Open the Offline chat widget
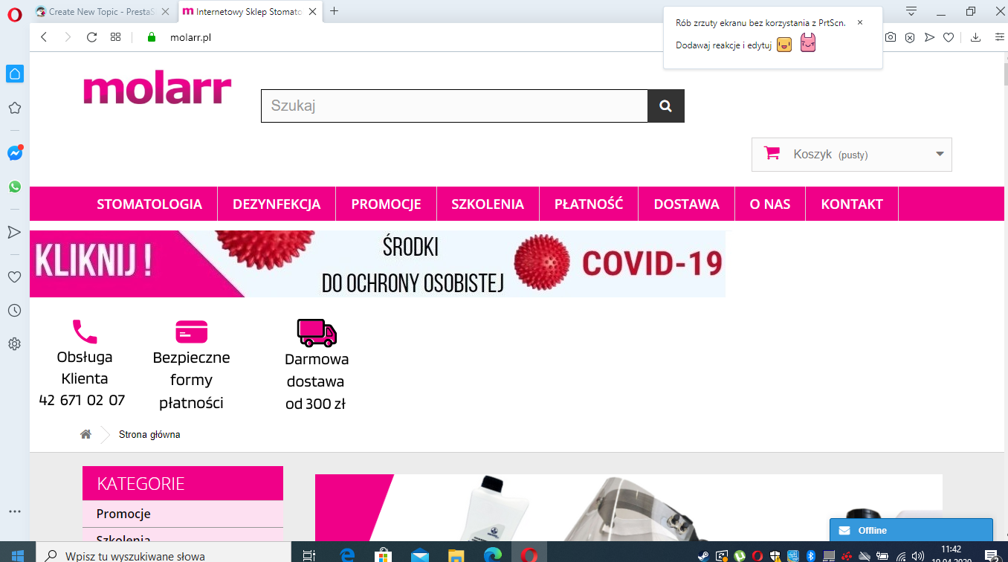 pos(911,530)
